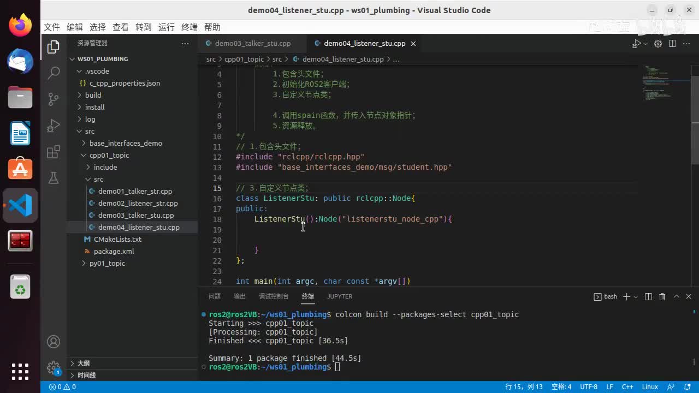Open the 运行 menu

tap(167, 27)
